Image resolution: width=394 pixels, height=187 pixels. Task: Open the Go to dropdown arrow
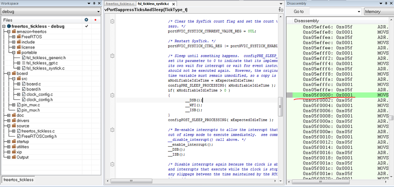pos(359,11)
